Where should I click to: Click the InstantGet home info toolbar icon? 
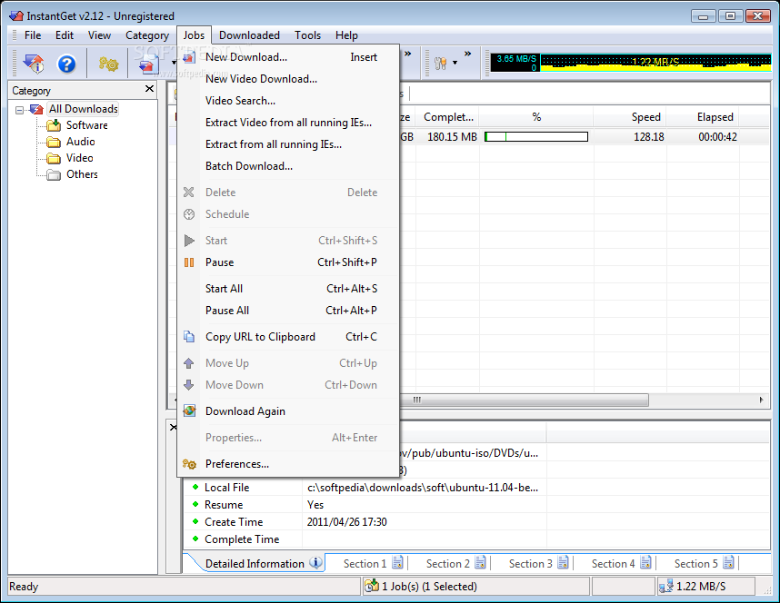coord(34,64)
